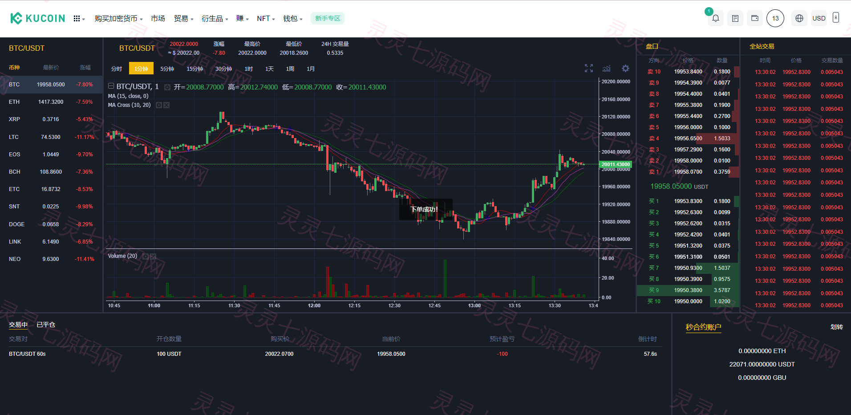Expand 赚 dropdown menu
The height and width of the screenshot is (415, 851).
[242, 19]
